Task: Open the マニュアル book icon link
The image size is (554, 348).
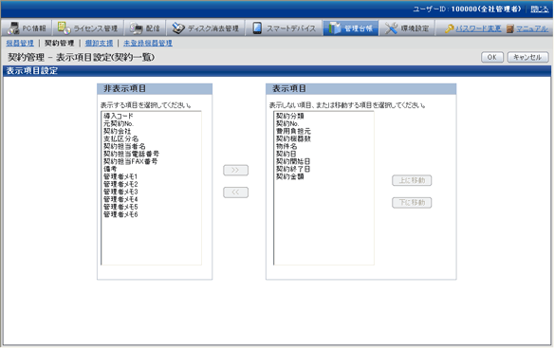Action: point(509,28)
